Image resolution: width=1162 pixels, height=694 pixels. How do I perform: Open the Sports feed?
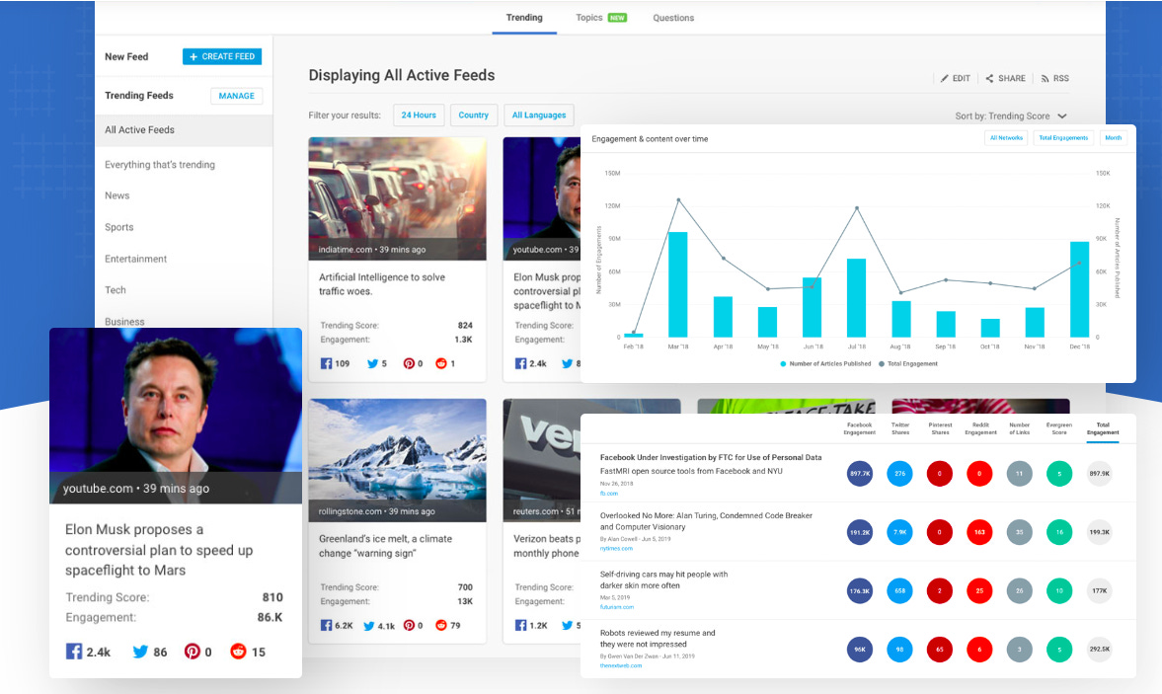click(x=118, y=227)
